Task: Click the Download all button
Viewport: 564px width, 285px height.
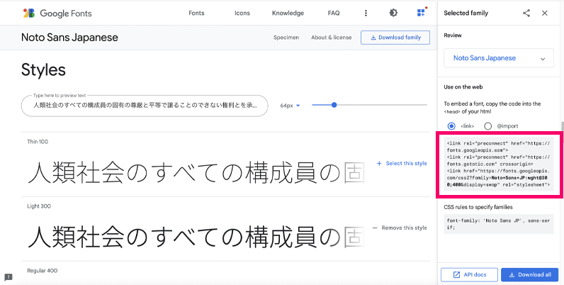Action: (529, 274)
